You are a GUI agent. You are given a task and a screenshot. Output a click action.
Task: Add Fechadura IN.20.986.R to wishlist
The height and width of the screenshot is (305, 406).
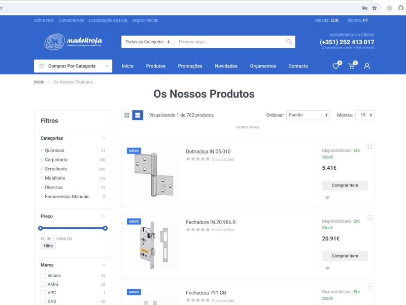coord(327,268)
